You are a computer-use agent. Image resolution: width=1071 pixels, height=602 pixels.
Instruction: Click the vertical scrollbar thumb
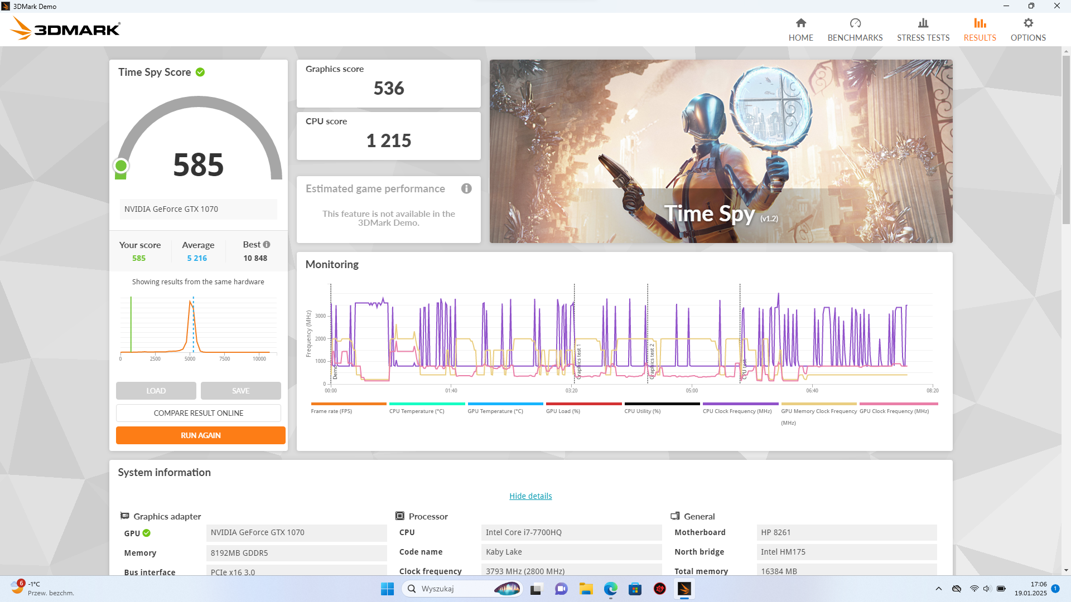pos(1066,139)
